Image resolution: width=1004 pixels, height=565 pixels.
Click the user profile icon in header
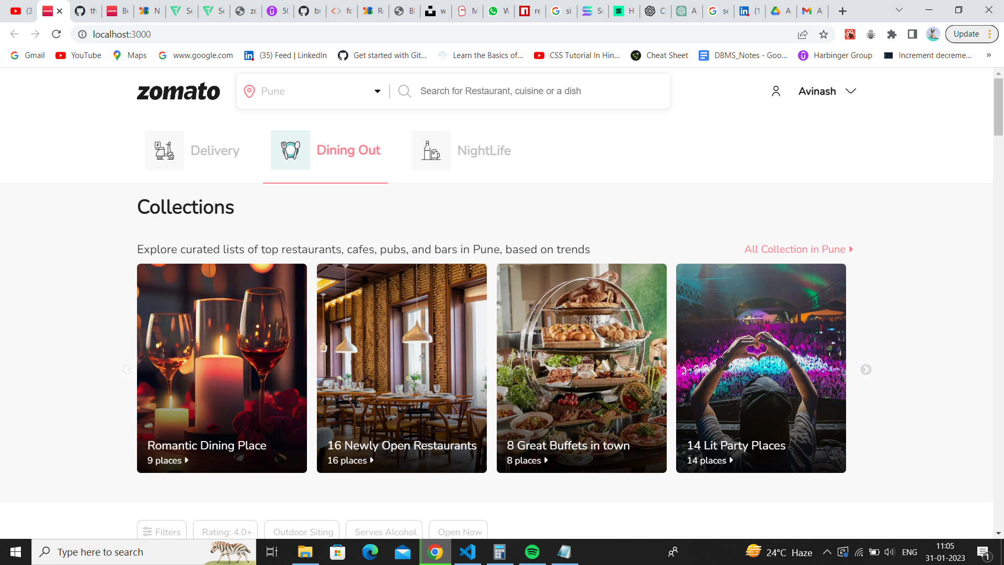(x=776, y=91)
